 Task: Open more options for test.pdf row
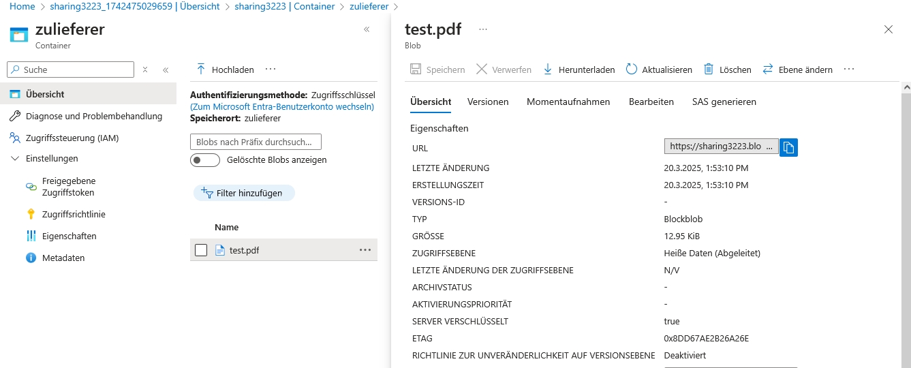point(365,250)
